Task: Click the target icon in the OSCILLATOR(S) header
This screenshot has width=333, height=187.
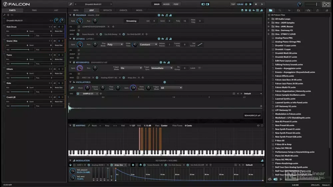Action: [x=165, y=82]
